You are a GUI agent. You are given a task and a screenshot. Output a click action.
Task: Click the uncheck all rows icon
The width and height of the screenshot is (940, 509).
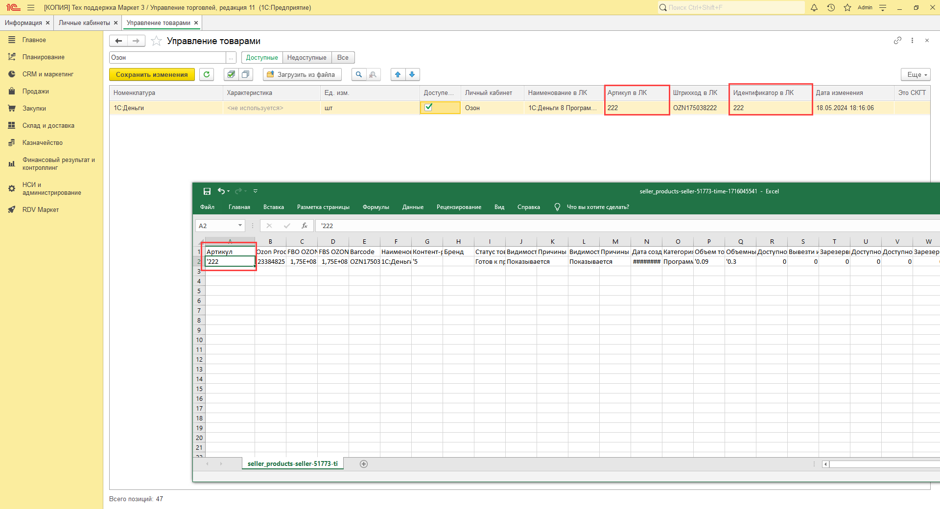[245, 74]
